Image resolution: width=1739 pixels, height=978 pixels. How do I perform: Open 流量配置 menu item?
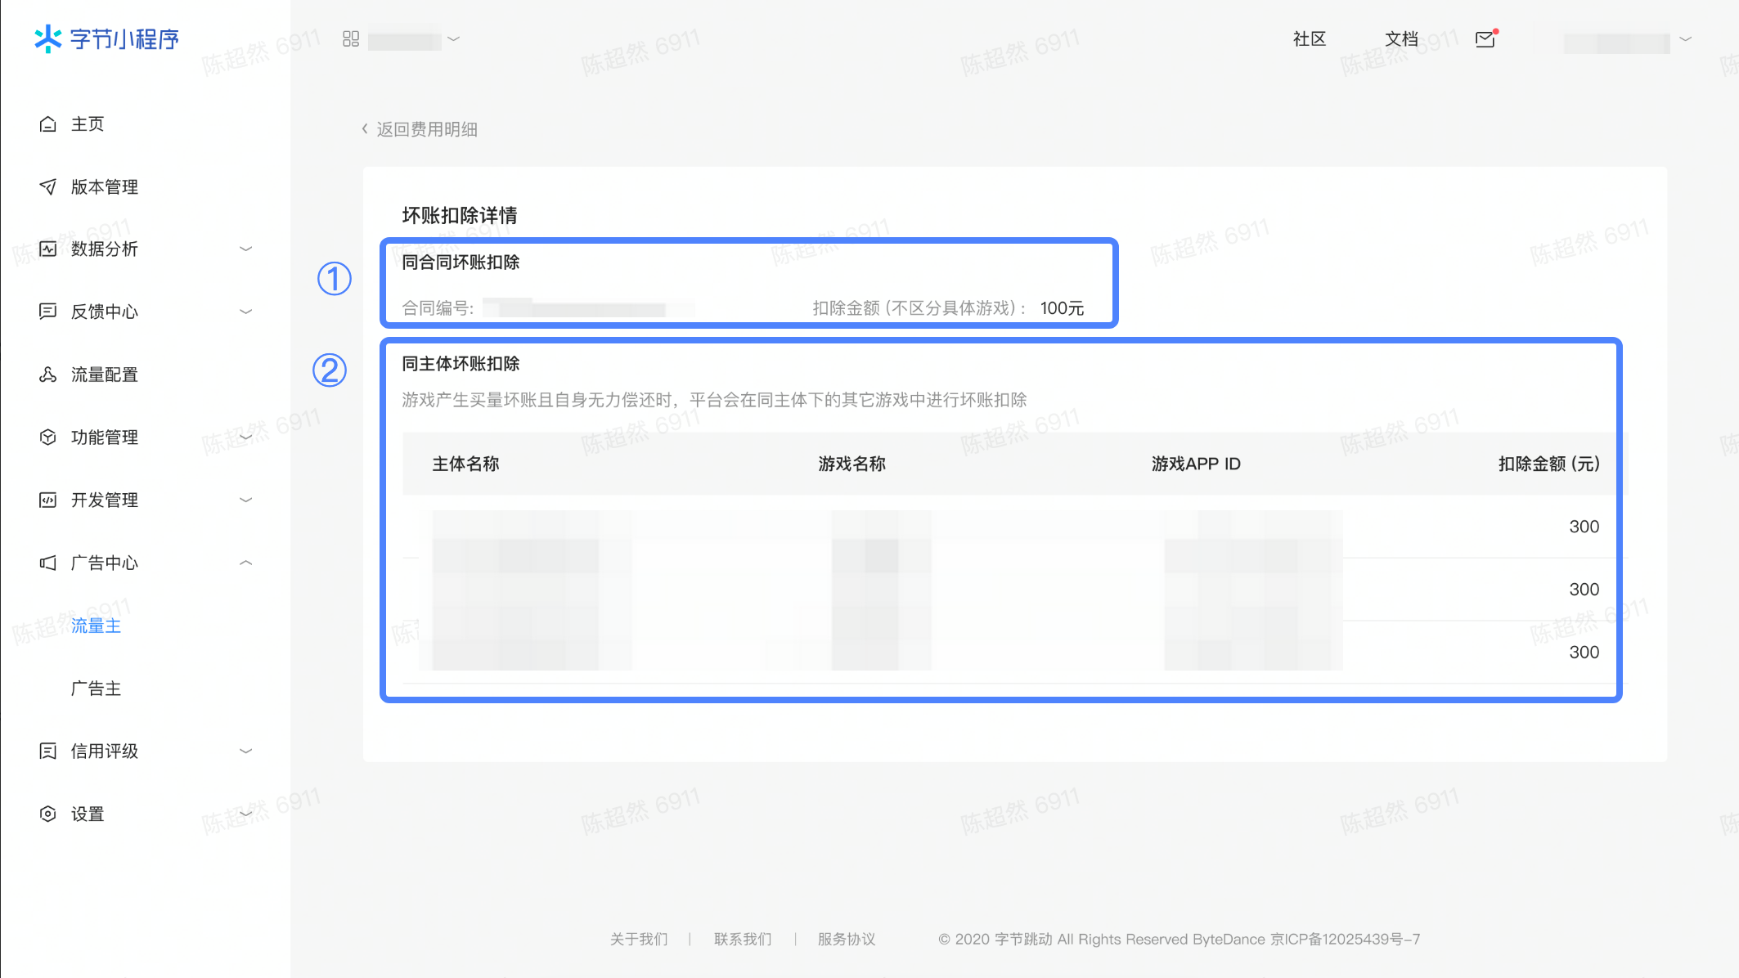point(105,375)
